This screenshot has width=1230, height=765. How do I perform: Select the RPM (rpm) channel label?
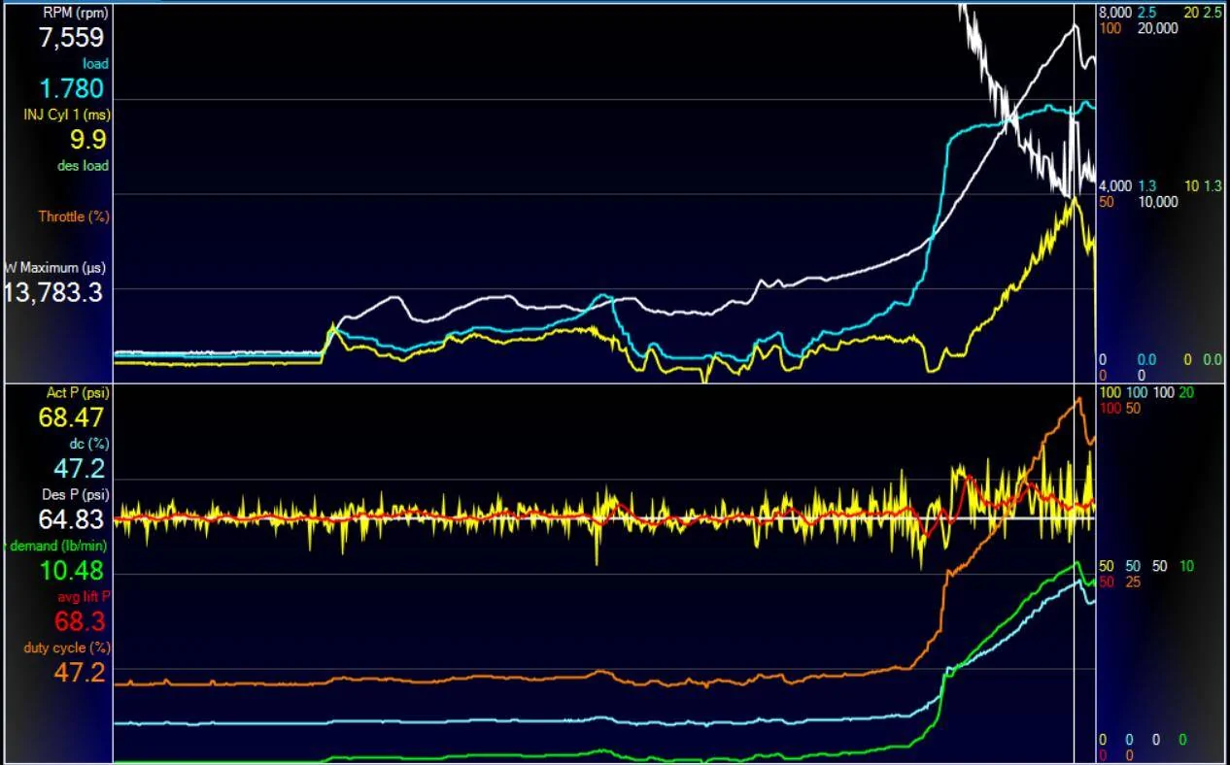click(x=76, y=13)
